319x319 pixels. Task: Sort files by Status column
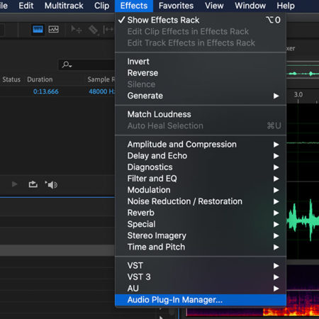click(11, 79)
